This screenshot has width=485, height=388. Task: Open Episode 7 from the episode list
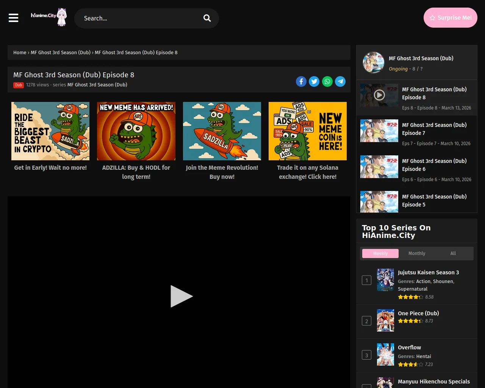[434, 129]
